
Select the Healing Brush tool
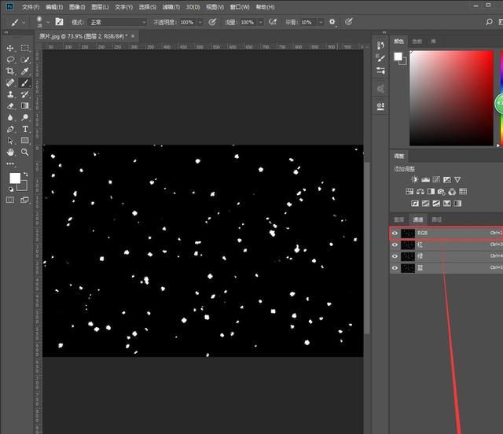click(x=10, y=83)
